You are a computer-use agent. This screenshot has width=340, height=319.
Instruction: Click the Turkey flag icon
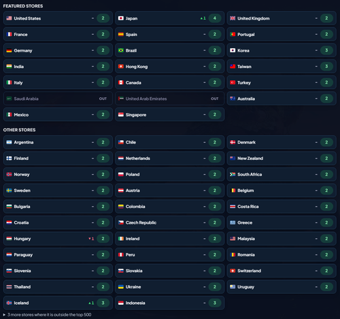click(233, 82)
